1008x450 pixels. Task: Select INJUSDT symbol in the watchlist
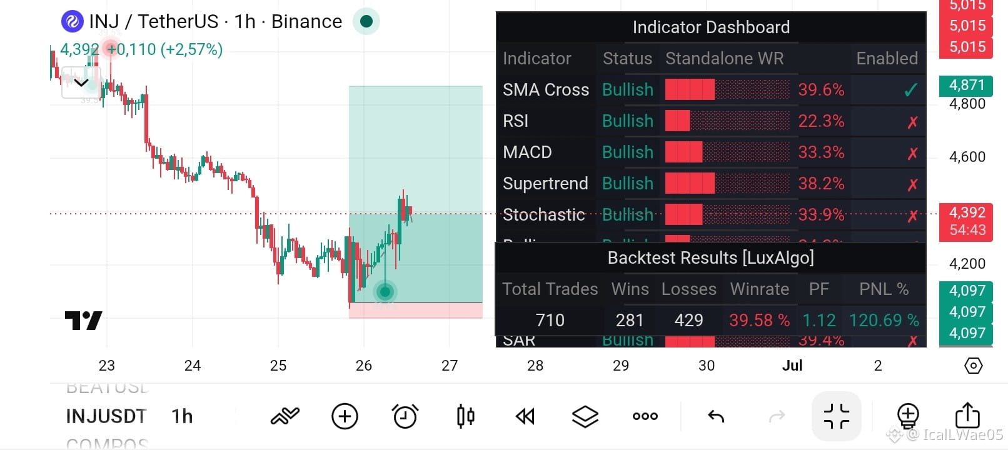point(106,416)
